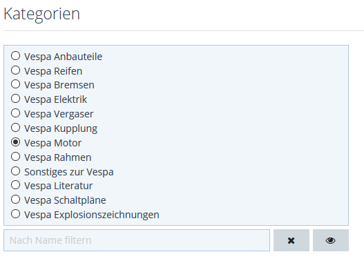
Task: Focus the Nach Name filtern field
Action: click(x=137, y=240)
